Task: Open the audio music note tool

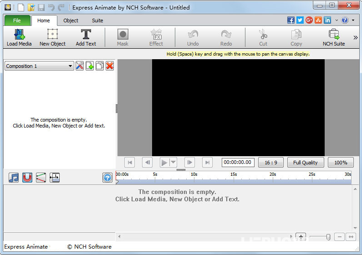Action: (14, 178)
